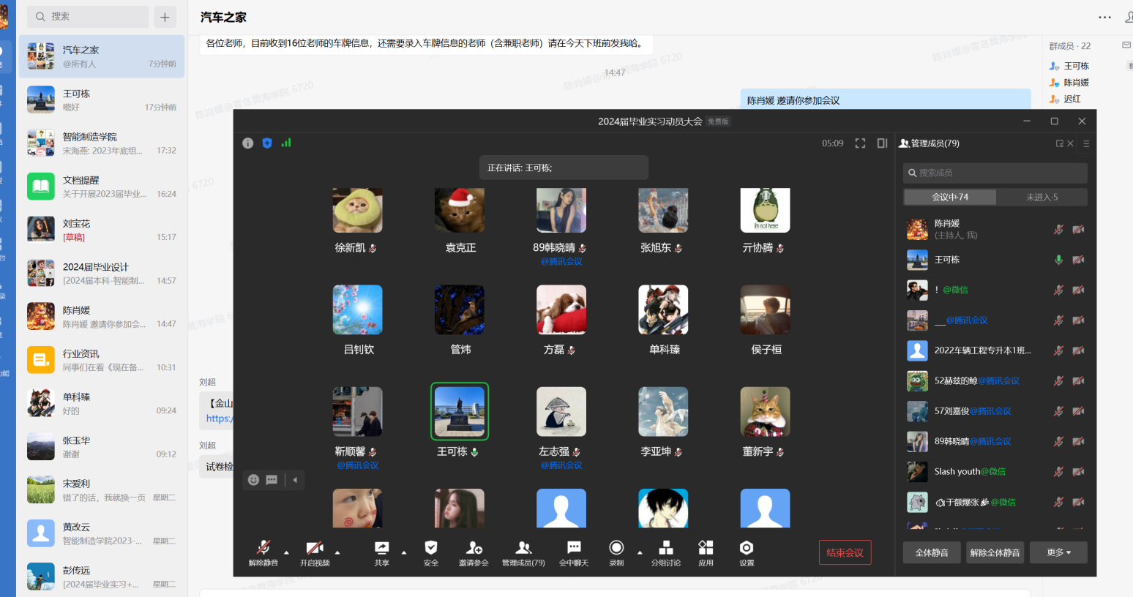Image resolution: width=1133 pixels, height=597 pixels.
Task: Open the 更多 dropdown in members panel
Action: 1058,552
